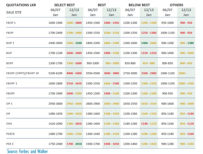The height and width of the screenshot is (154, 203).
Task: Click the OPA row label
Action: click(9, 124)
